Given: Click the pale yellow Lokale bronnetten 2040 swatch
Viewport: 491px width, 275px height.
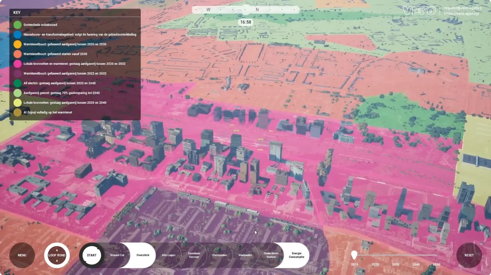Looking at the screenshot, I should pos(17,103).
